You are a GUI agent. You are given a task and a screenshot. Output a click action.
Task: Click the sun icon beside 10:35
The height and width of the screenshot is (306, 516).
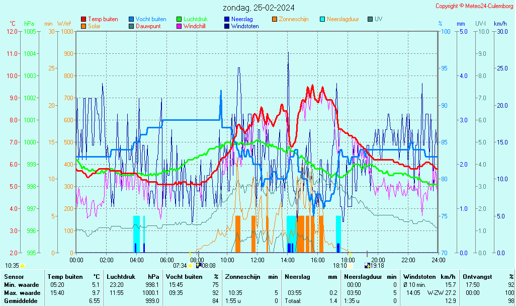pyautogui.click(x=23, y=265)
